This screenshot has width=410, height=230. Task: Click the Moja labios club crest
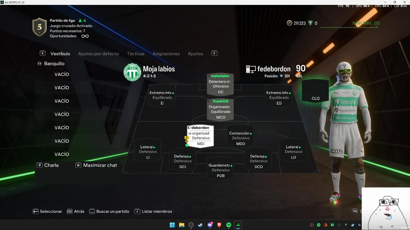[132, 72]
